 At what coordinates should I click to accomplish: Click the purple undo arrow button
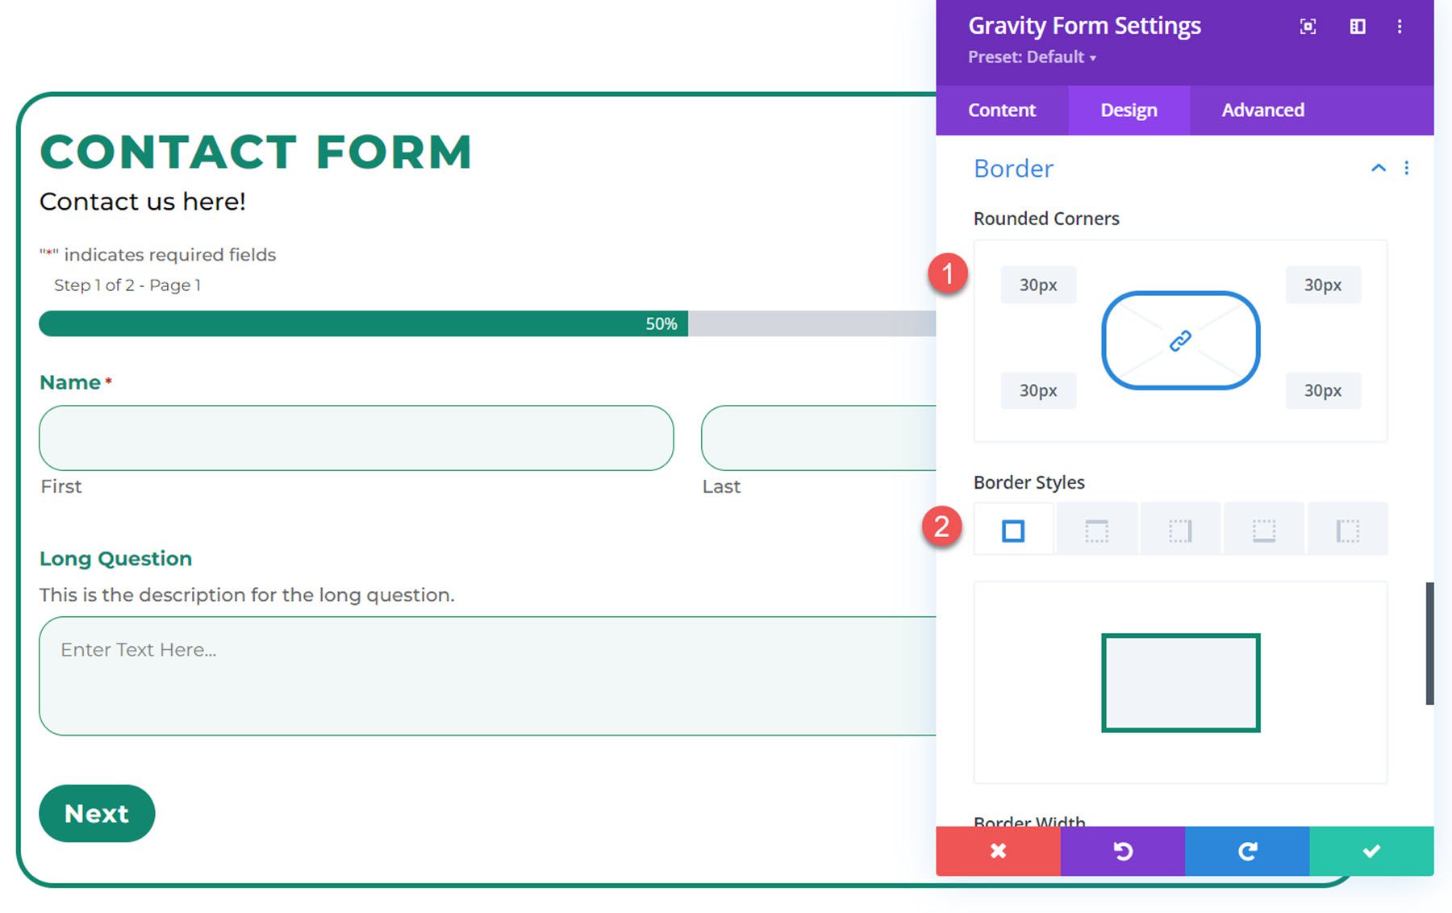1122,851
